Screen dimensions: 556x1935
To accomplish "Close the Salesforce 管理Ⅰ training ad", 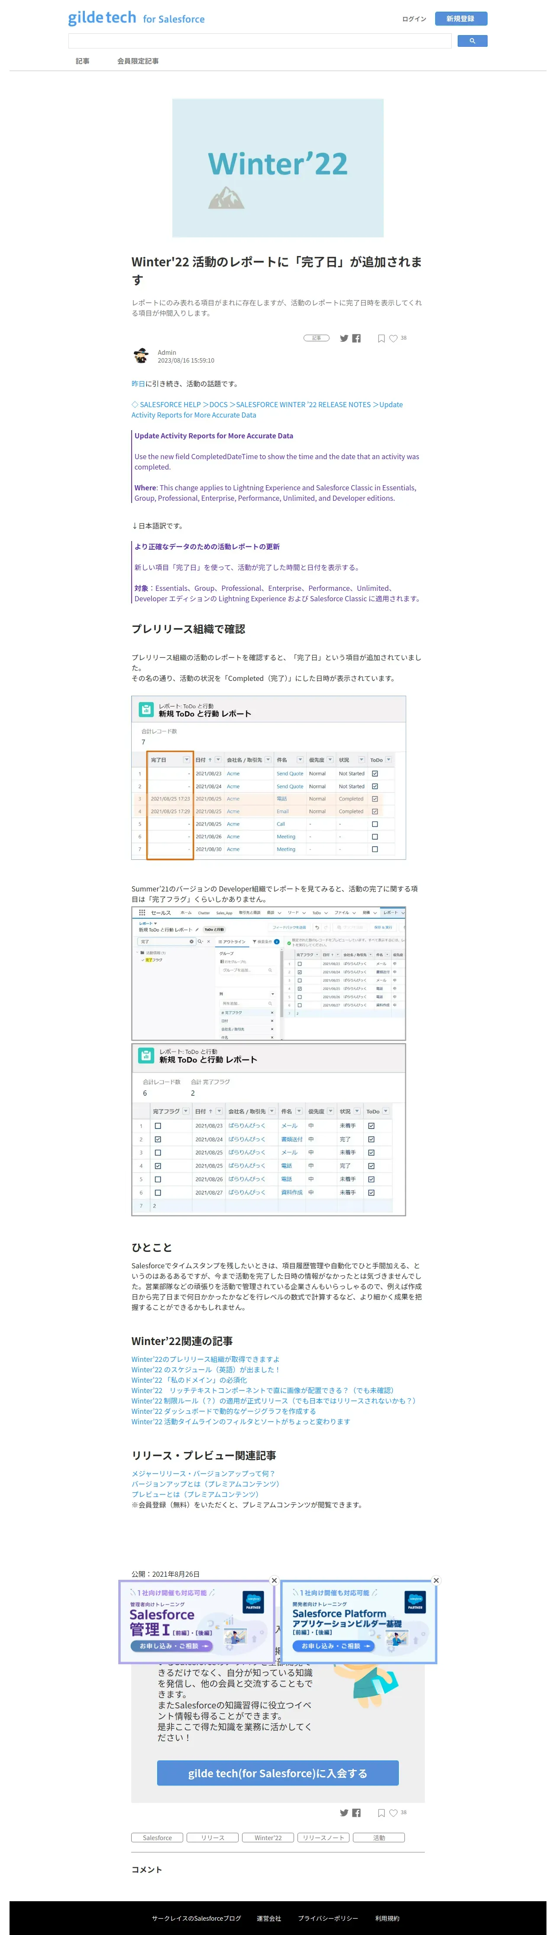I will tap(274, 1581).
